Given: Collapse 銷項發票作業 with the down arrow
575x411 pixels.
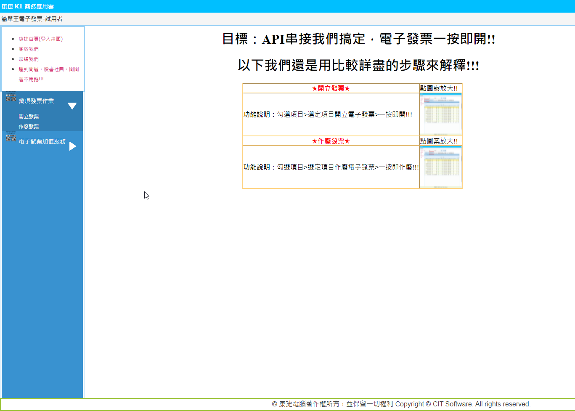Looking at the screenshot, I should [x=72, y=106].
